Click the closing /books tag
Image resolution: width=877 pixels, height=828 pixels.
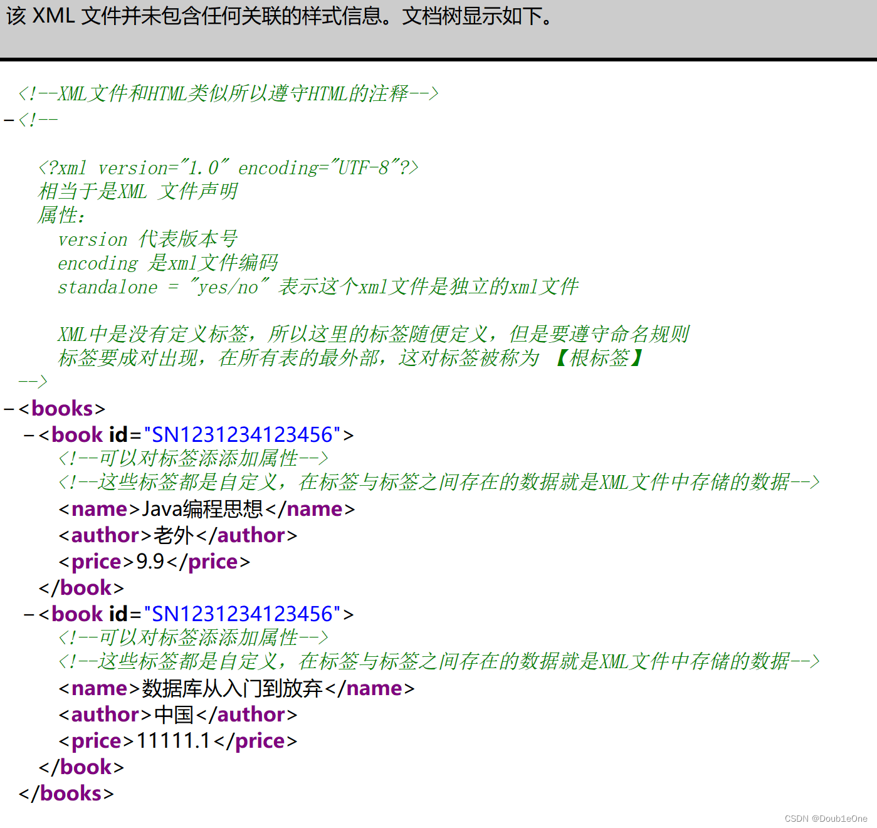pos(66,794)
